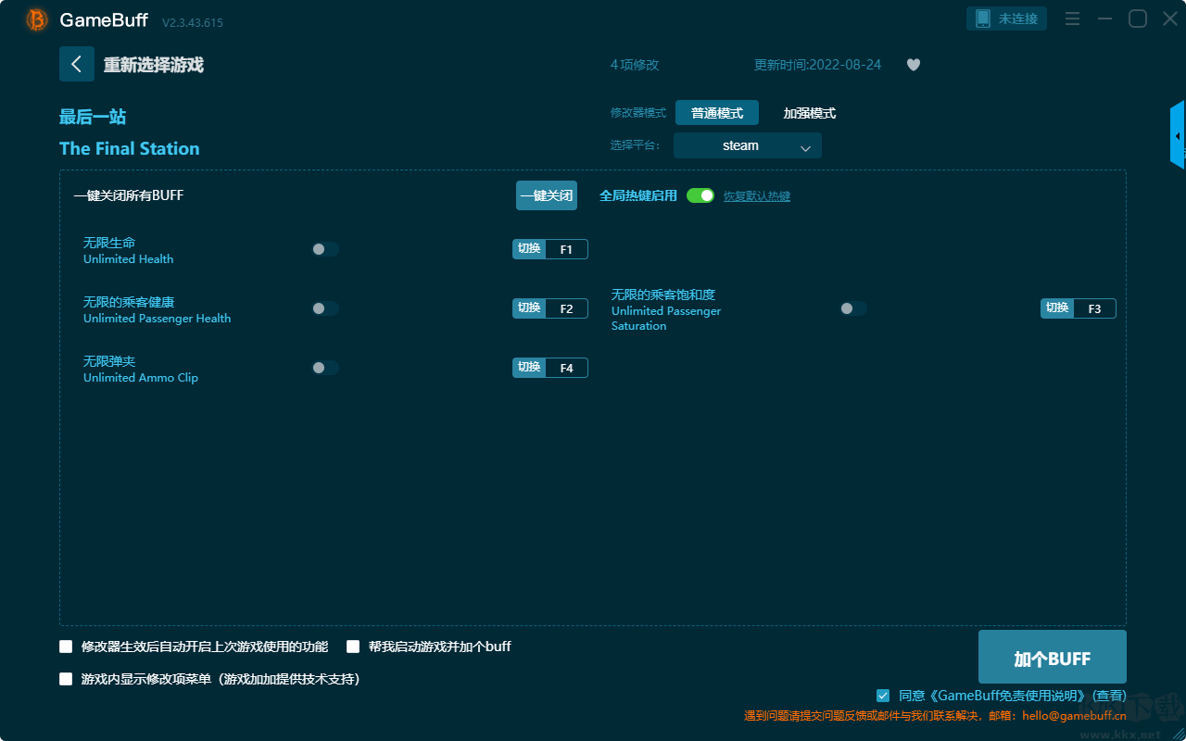Image resolution: width=1186 pixels, height=741 pixels.
Task: Go back using the arrow button
Action: [x=77, y=64]
